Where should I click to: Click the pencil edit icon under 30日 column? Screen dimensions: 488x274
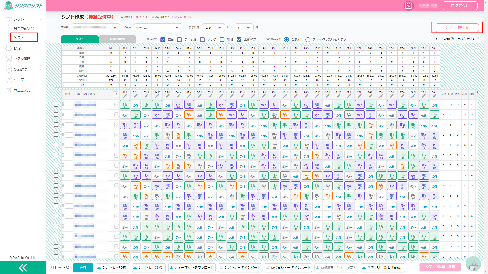point(435,96)
